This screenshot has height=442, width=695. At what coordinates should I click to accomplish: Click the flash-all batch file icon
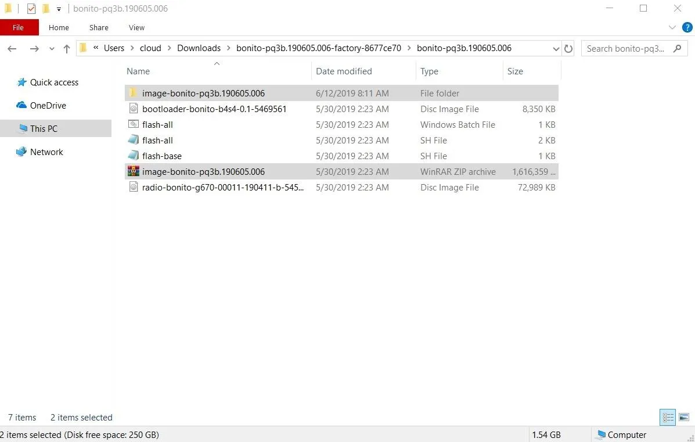point(134,124)
